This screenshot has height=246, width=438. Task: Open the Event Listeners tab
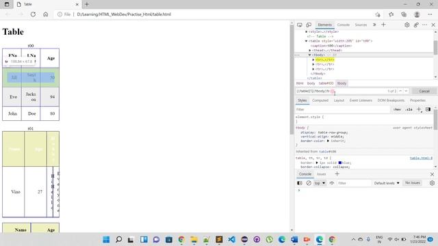pyautogui.click(x=361, y=100)
